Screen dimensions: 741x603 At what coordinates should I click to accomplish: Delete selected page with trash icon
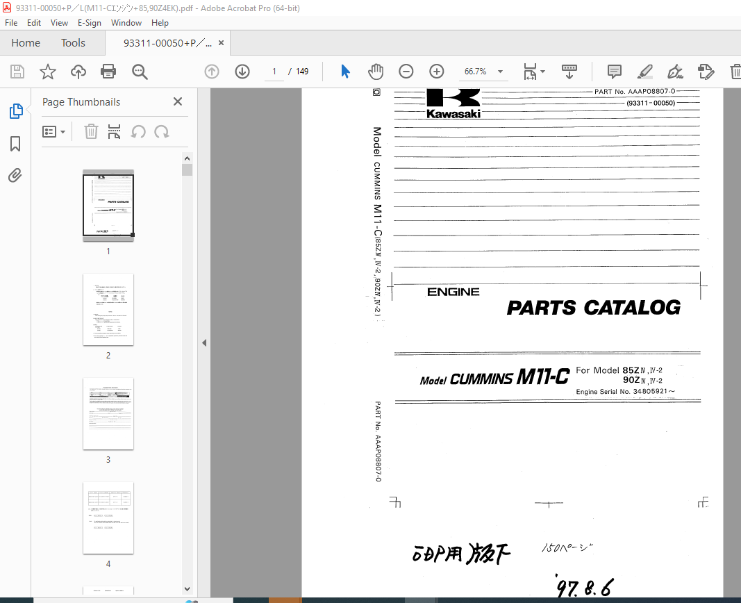coord(91,132)
